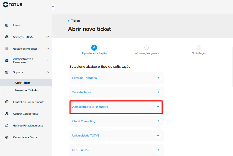Choose Reforma Tributária request type
The image size is (233, 156).
pyautogui.click(x=116, y=78)
